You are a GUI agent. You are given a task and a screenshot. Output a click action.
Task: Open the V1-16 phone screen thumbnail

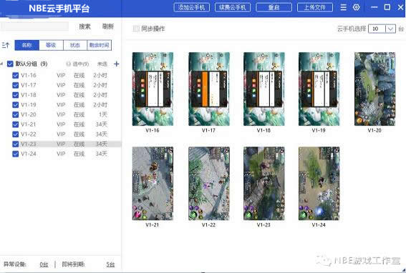(153, 89)
